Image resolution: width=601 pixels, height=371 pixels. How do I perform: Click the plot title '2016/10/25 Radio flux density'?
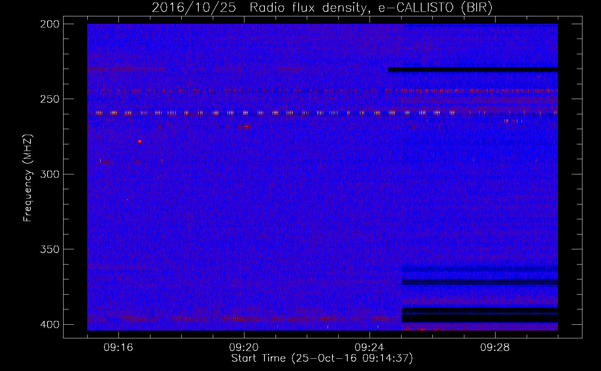pos(259,7)
